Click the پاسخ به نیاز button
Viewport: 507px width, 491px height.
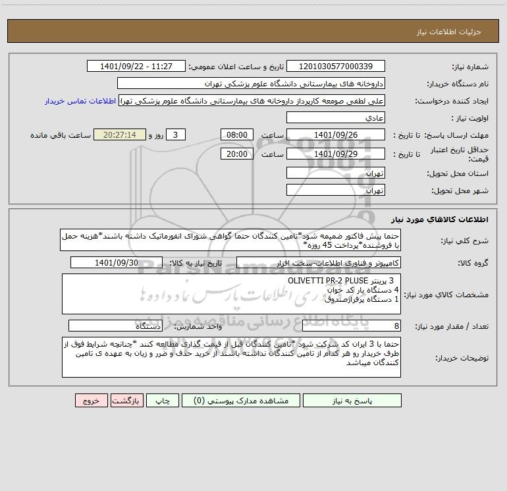[x=352, y=401]
